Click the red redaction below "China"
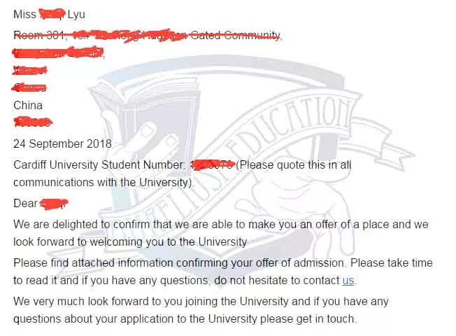The width and height of the screenshot is (456, 336). [33, 122]
